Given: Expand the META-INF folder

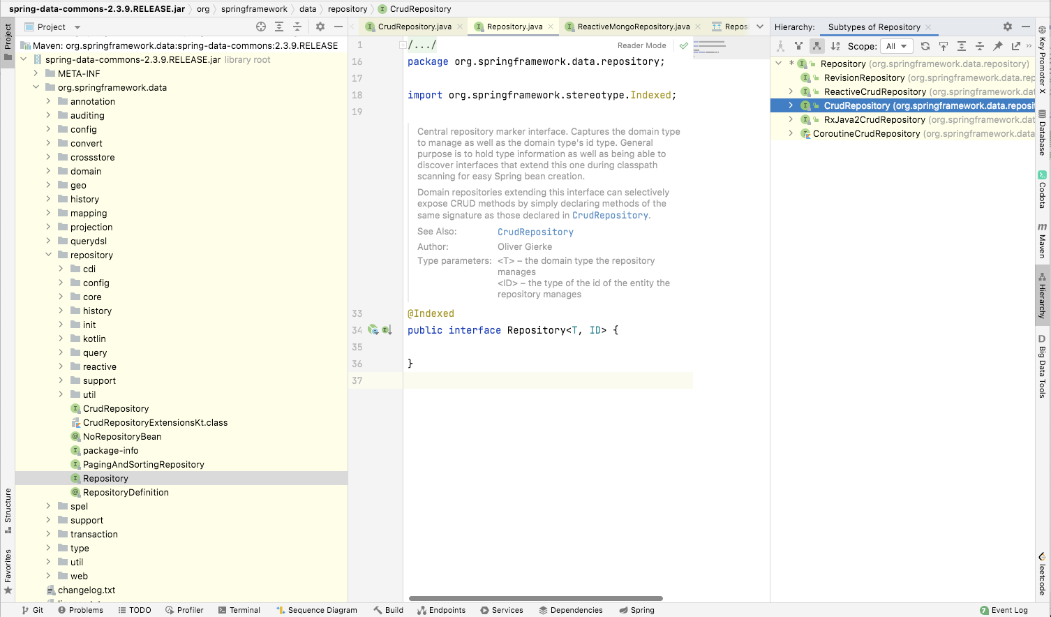Looking at the screenshot, I should coord(36,73).
